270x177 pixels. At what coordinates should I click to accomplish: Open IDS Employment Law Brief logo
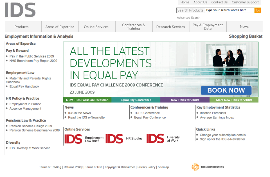84,139
